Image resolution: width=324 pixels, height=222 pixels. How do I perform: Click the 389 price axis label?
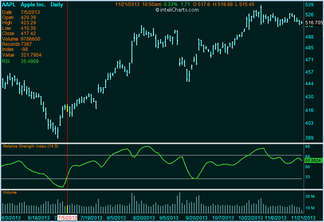coord(309,138)
